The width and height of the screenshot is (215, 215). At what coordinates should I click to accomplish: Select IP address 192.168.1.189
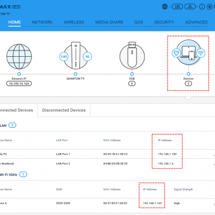click(x=167, y=154)
